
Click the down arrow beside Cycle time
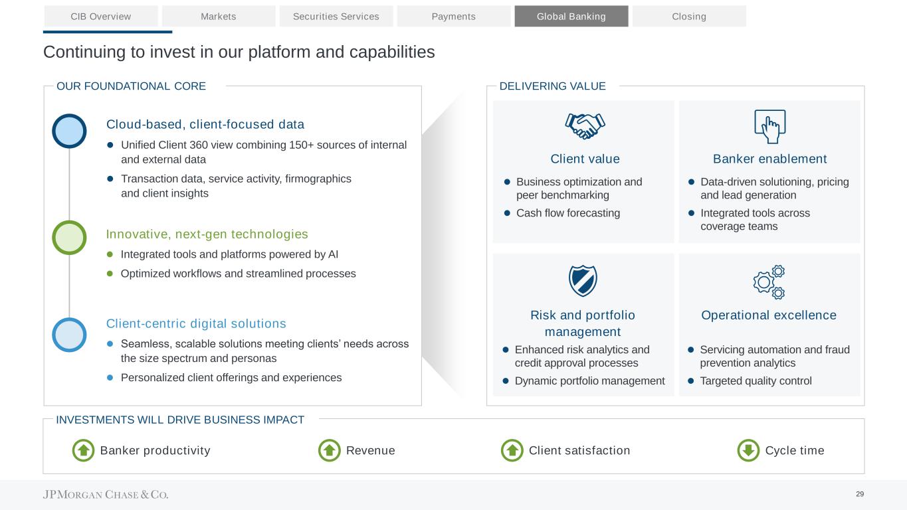tap(749, 451)
